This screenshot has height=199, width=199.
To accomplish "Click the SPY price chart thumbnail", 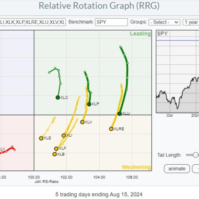I will [x=178, y=71].
